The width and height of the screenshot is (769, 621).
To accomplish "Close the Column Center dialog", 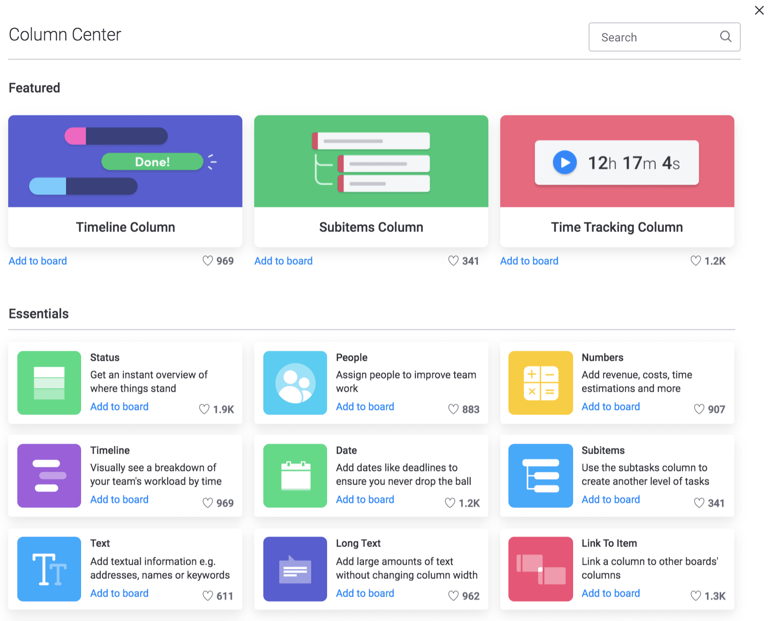I will pos(759,10).
